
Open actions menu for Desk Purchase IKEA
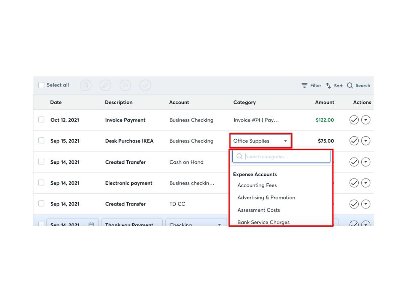(x=366, y=141)
